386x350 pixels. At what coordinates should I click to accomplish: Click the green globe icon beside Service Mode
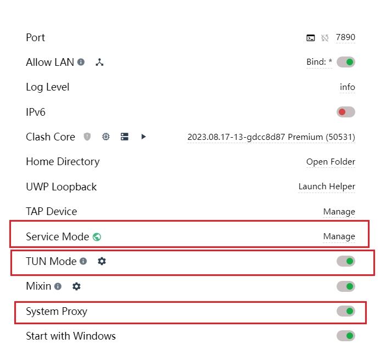pyautogui.click(x=97, y=237)
